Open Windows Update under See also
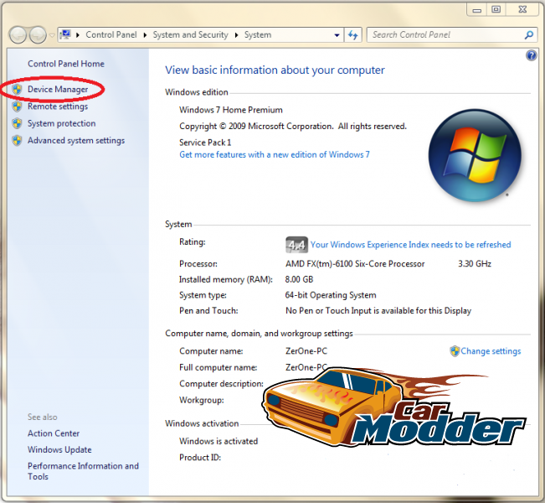This screenshot has width=545, height=503. [x=59, y=449]
